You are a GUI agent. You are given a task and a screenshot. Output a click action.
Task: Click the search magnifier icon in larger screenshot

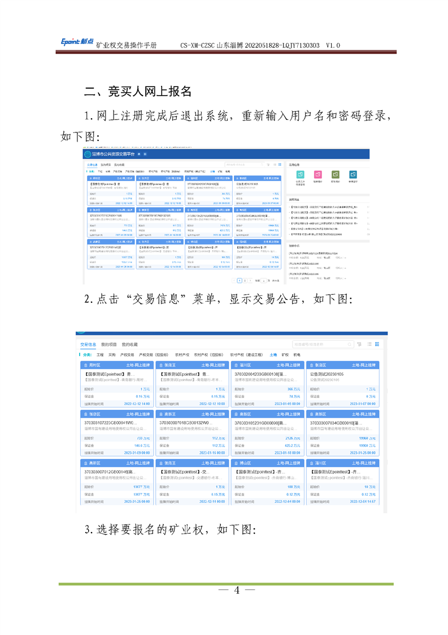(350, 344)
